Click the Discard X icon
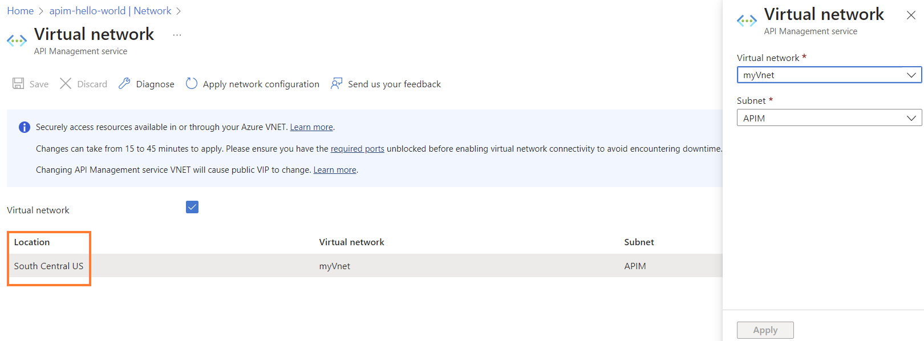 66,84
